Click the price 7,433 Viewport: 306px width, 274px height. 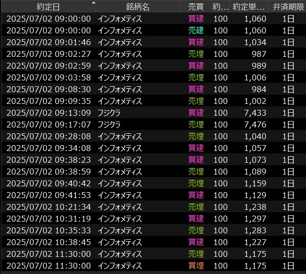[255, 113]
